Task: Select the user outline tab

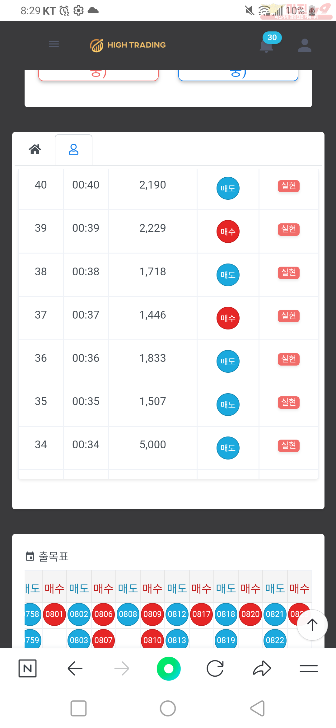Action: tap(73, 149)
